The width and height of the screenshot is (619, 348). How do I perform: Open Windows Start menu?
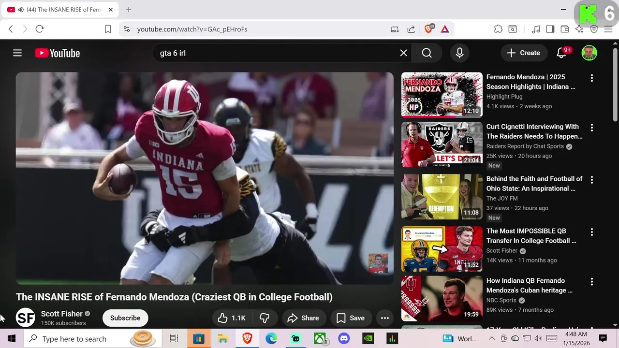[x=12, y=339]
